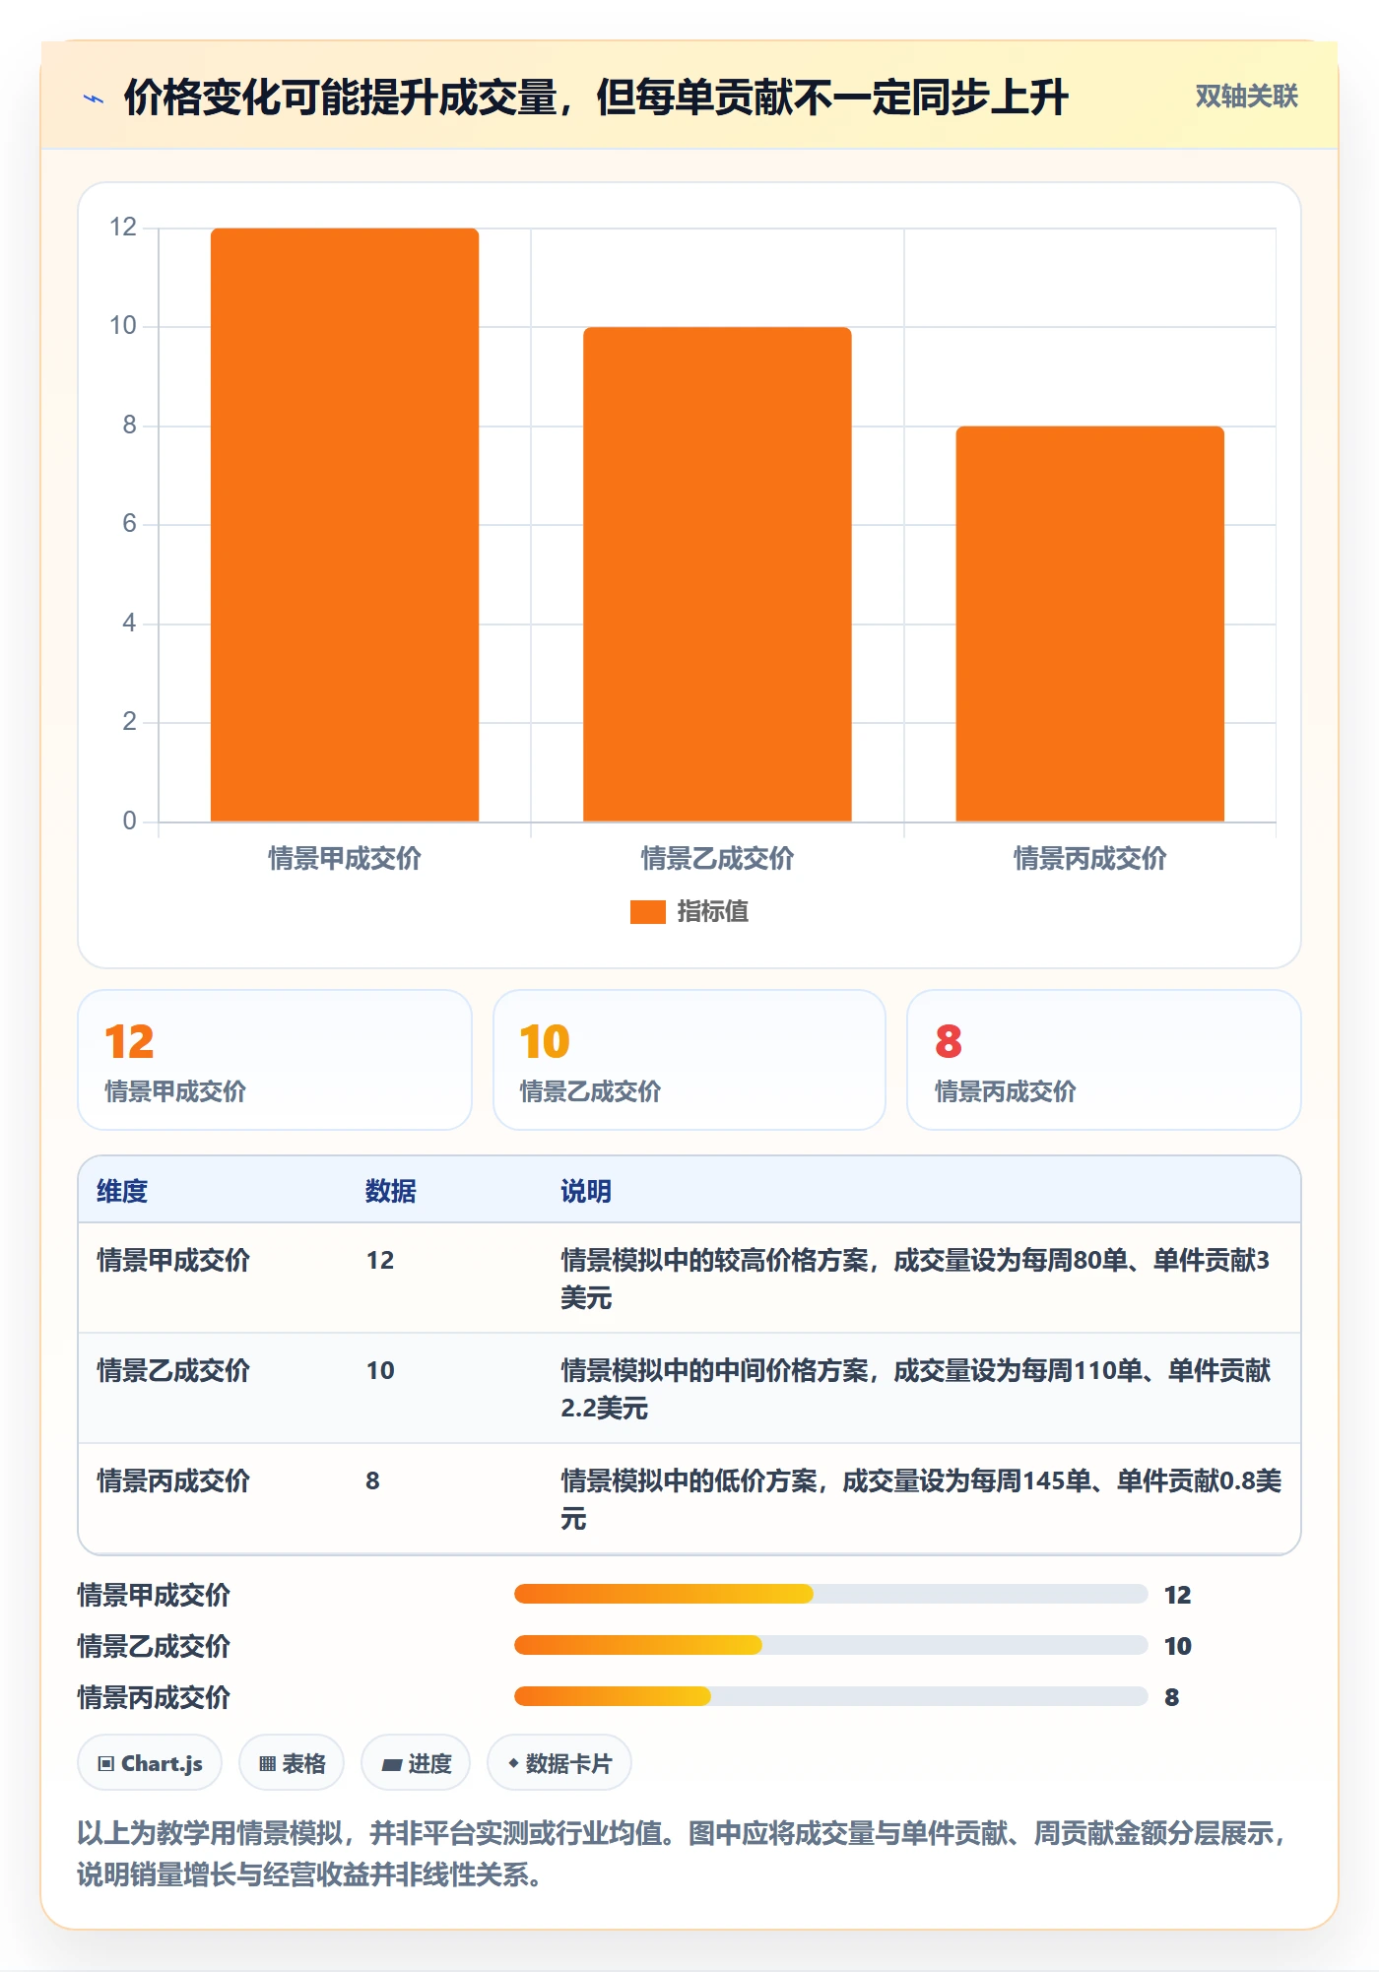Select table row cell 情景丙成交价

173,1480
